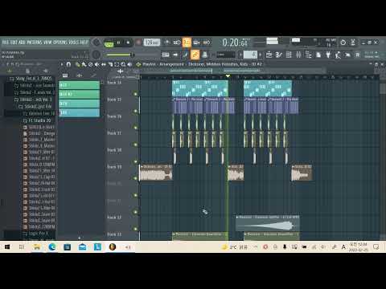Open the HELP menu
Viewport: 386px width, 289px height.
[x=84, y=43]
